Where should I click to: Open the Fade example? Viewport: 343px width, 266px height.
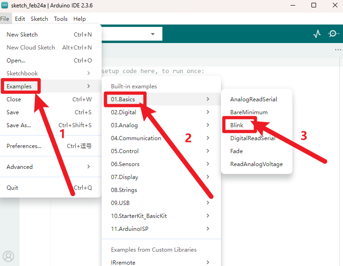[257, 151]
